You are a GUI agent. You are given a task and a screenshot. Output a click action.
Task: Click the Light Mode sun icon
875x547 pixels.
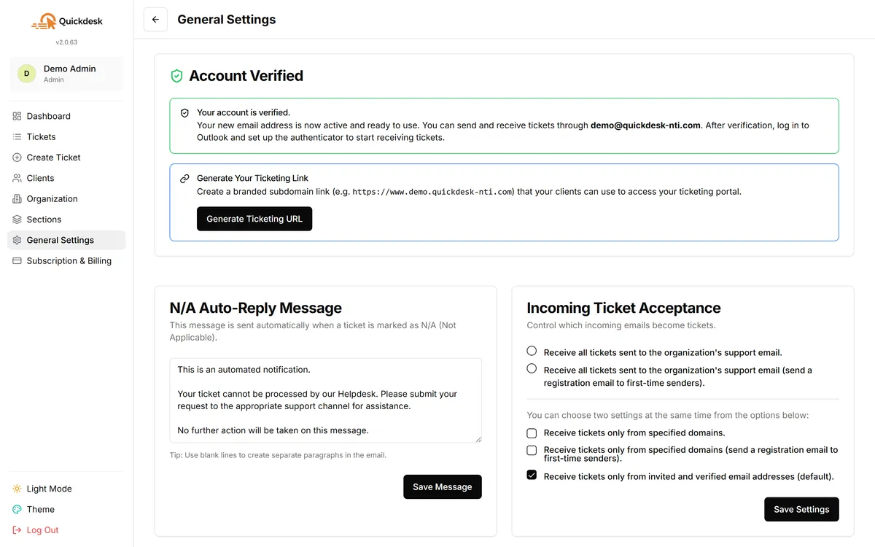click(17, 489)
